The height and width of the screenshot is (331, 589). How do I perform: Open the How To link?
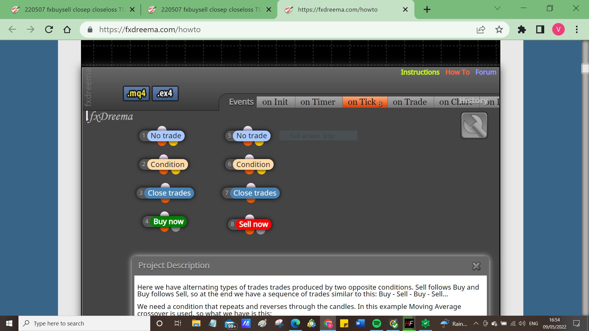pos(457,72)
